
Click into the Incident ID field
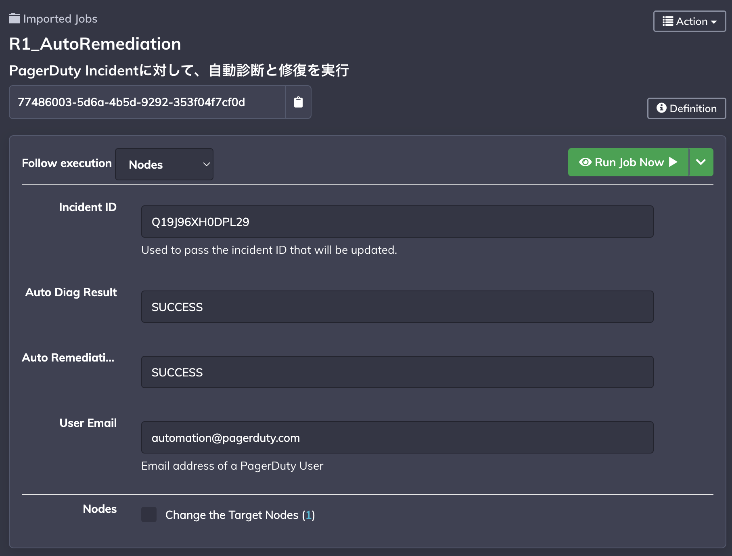click(397, 222)
